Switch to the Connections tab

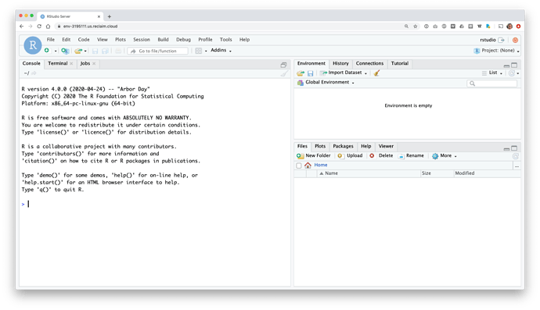[369, 63]
